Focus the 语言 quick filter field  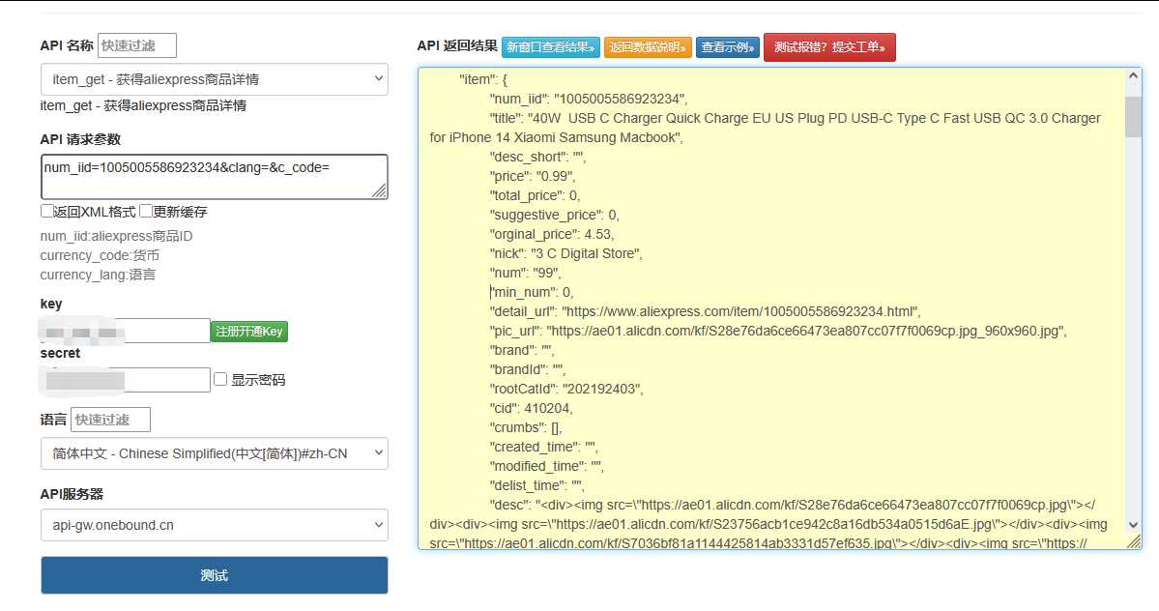[111, 420]
